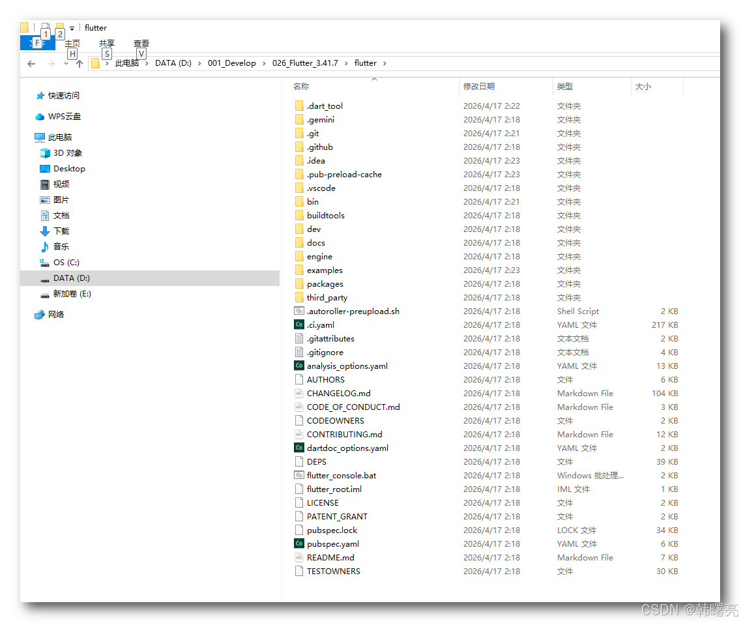This screenshot has height=623, width=741.
Task: Click the .dart_tool folder icon
Action: [299, 106]
